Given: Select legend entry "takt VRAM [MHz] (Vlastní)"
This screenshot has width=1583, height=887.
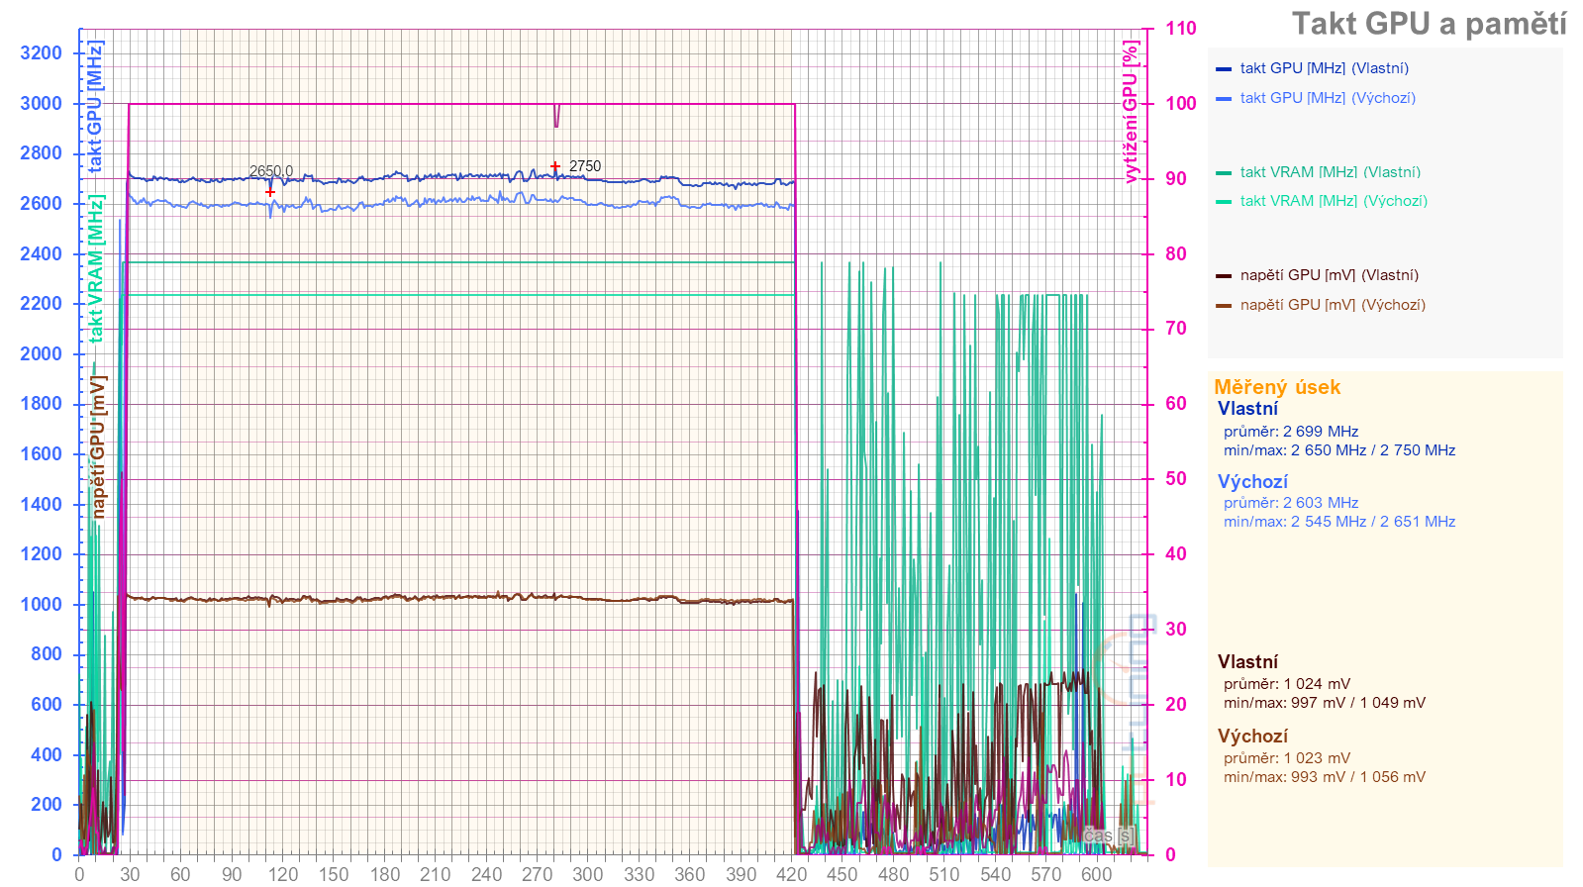Looking at the screenshot, I should point(1330,172).
